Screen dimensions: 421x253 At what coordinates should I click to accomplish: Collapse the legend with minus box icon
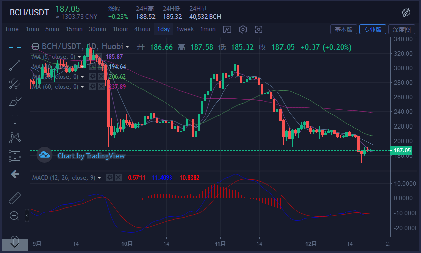coord(35,47)
